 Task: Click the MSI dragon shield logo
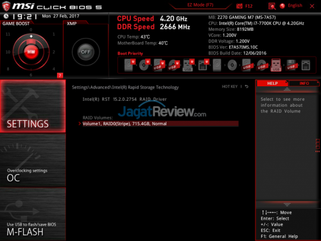pos(6,6)
